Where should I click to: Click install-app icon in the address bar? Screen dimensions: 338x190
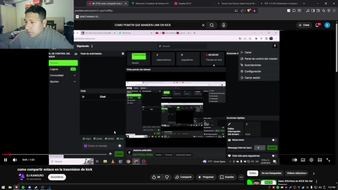(x=236, y=11)
